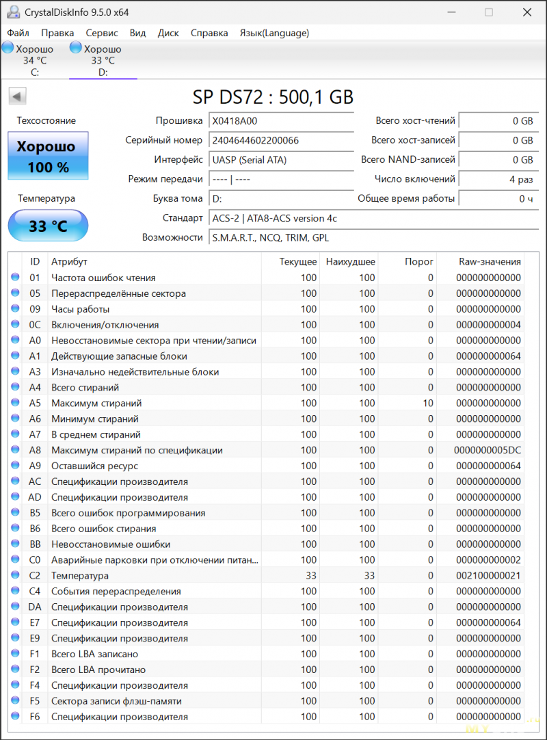
Task: Click status icon of attribute 05 row
Action: click(15, 293)
